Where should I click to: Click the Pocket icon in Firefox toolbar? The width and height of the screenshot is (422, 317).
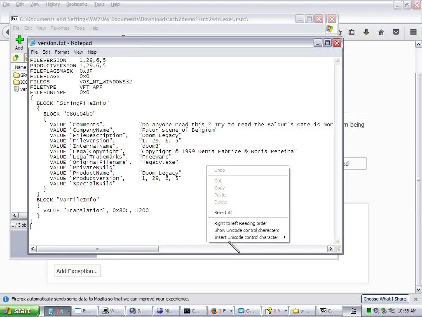point(396,32)
